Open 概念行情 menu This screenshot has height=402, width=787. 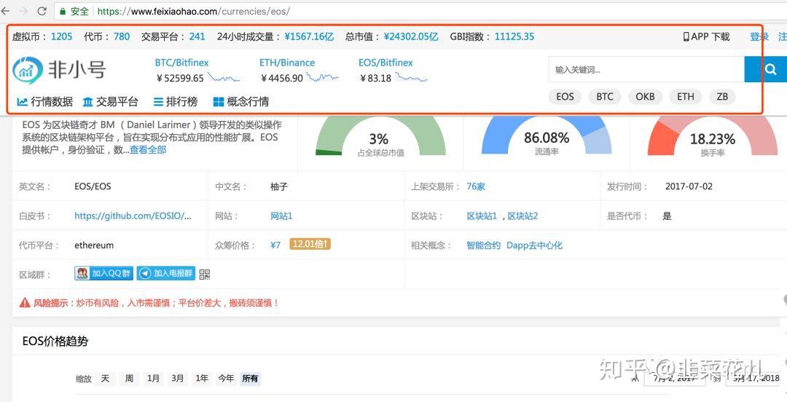(x=241, y=102)
